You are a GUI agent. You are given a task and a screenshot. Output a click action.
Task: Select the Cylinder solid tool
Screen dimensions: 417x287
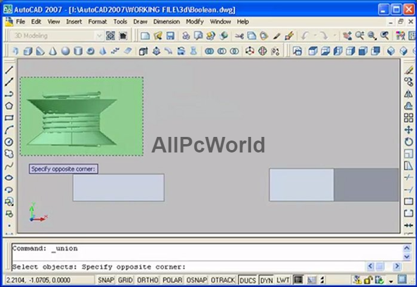(78, 51)
